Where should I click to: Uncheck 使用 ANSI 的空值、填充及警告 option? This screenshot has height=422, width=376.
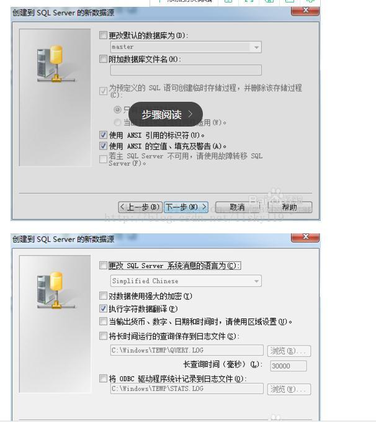103,146
